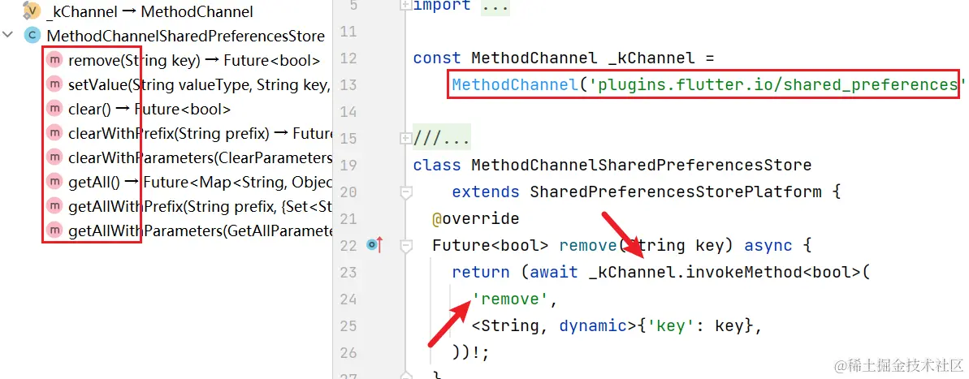The image size is (969, 379).
Task: Click line number 24 in gutter
Action: (348, 299)
